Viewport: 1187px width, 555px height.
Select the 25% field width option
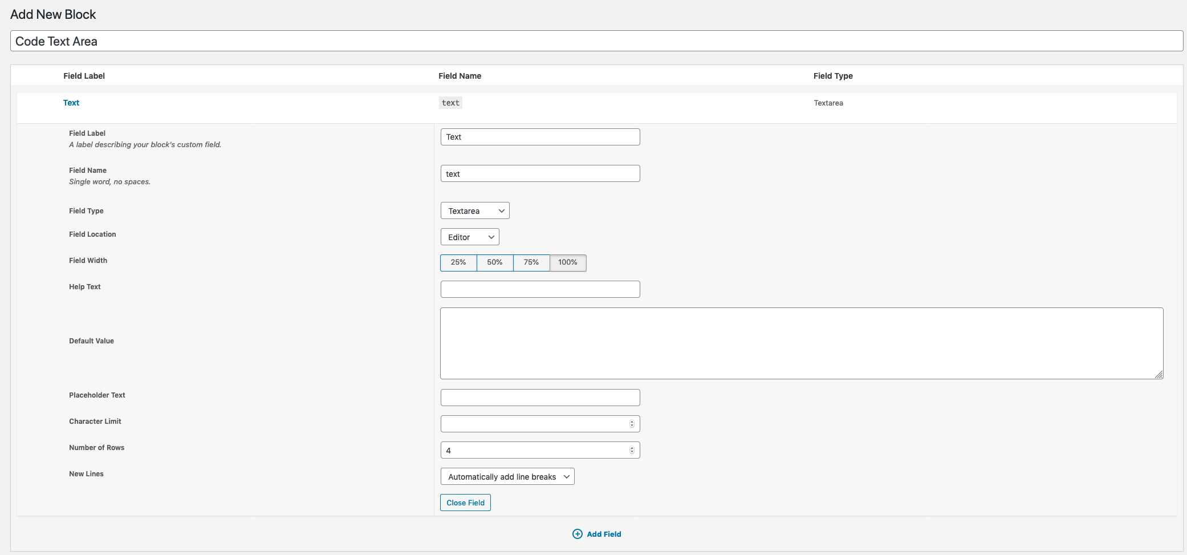pos(458,262)
